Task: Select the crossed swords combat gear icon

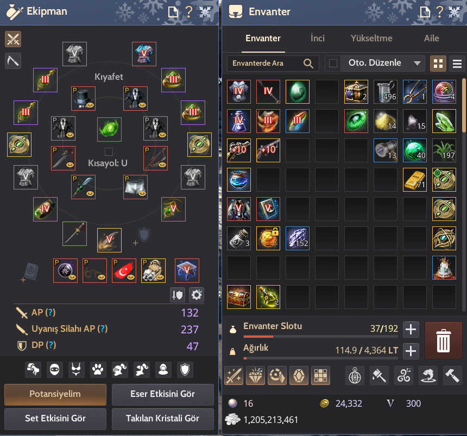Action: (x=13, y=39)
